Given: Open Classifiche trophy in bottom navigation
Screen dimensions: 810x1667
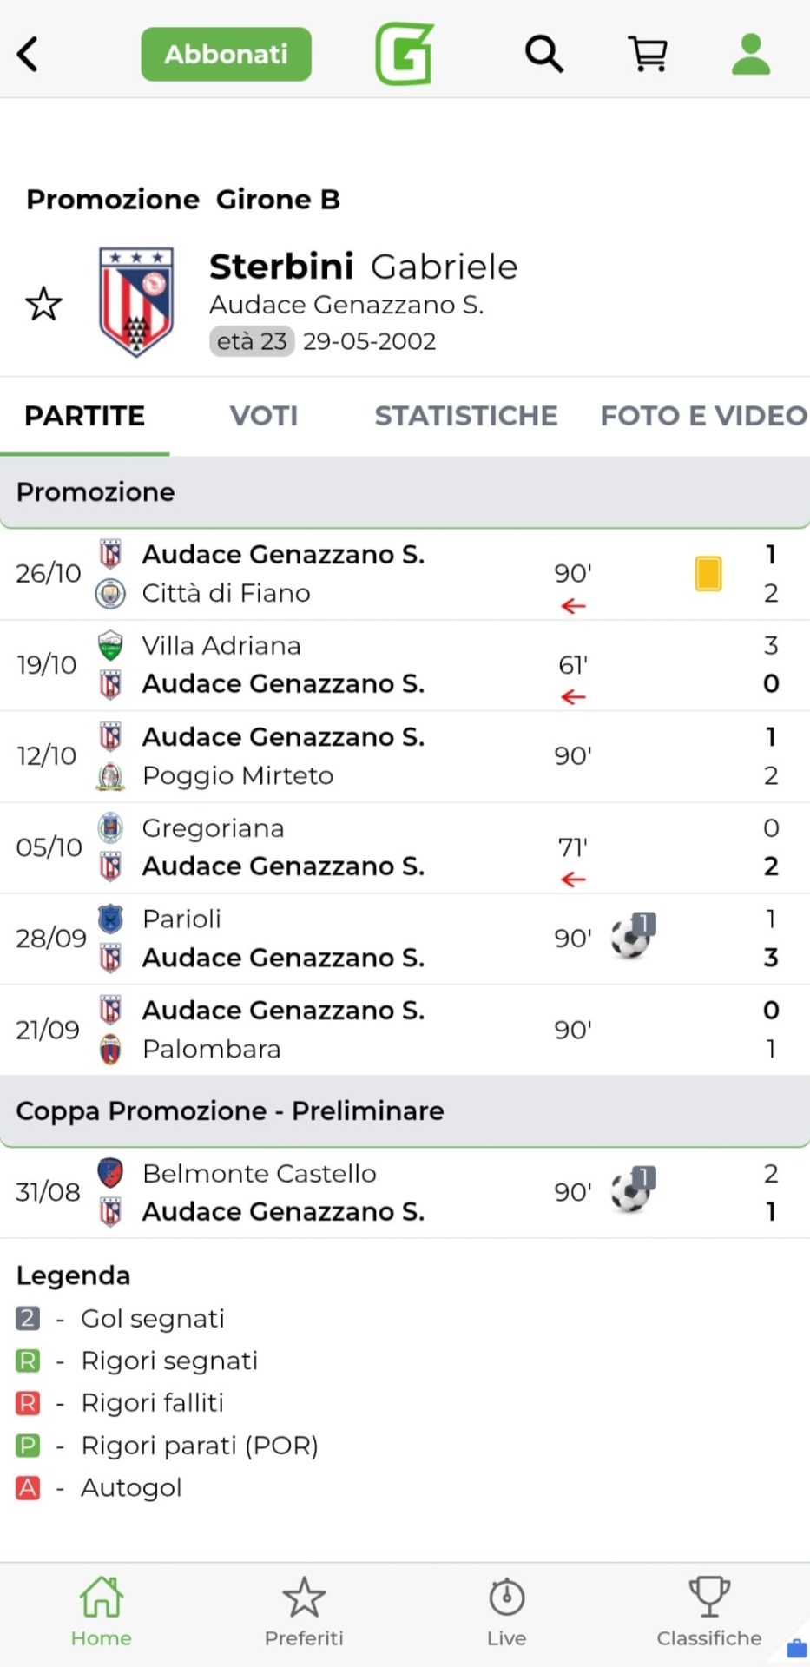Looking at the screenshot, I should coord(708,1611).
